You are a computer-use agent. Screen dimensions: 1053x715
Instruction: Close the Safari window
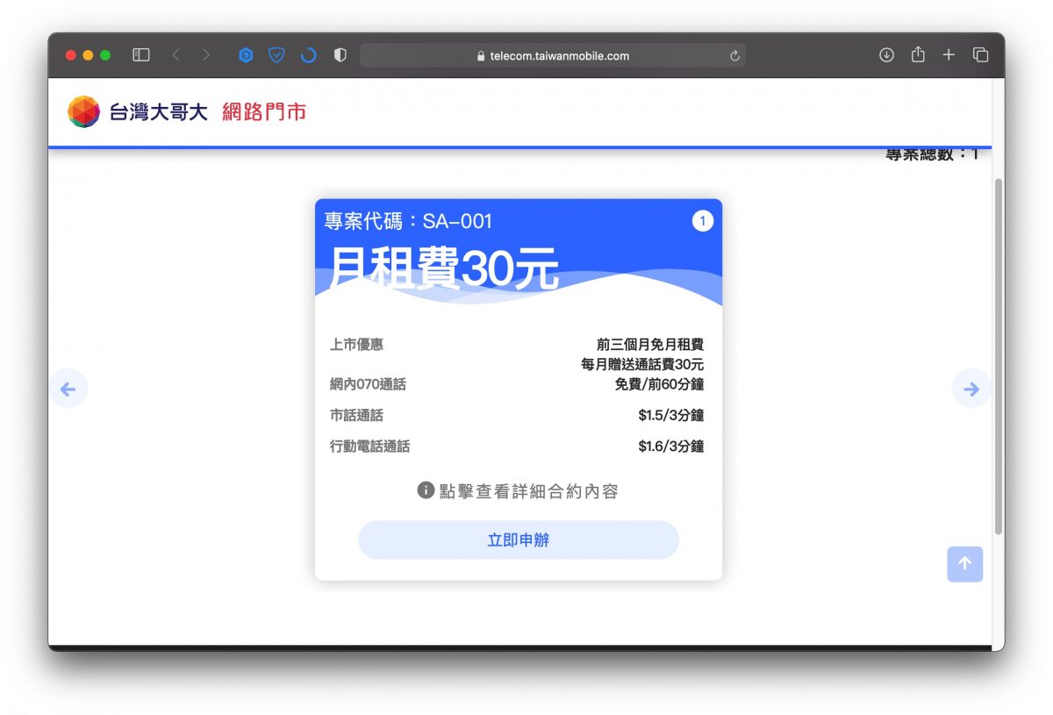71,55
